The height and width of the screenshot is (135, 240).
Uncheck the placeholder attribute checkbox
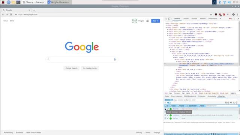[187, 106]
